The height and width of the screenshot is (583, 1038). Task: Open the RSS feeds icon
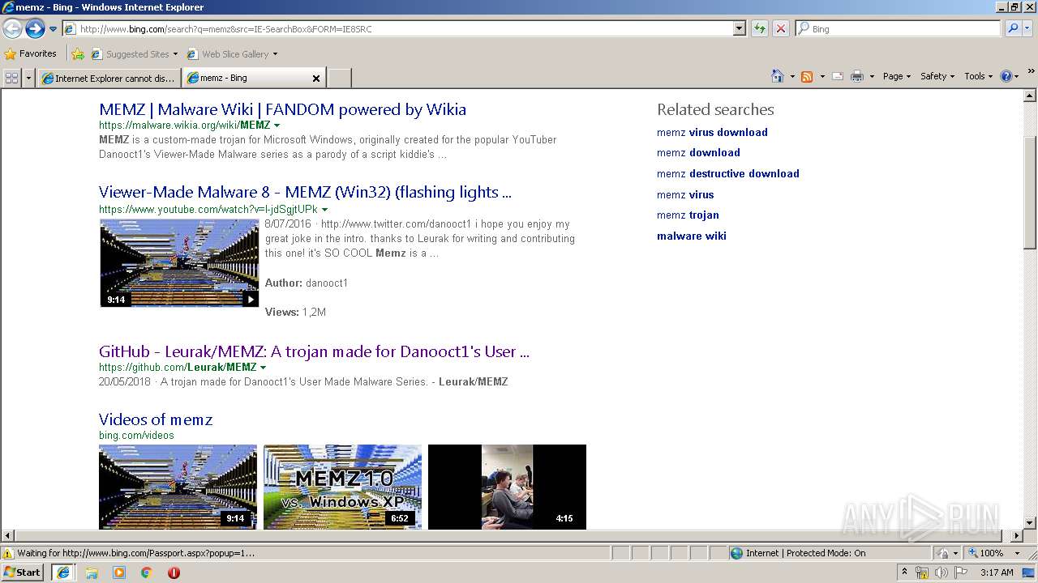pos(806,76)
